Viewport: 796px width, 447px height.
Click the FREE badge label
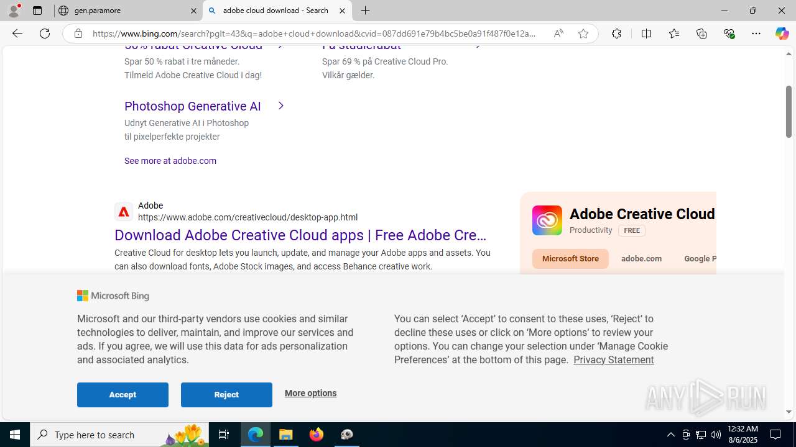point(631,230)
